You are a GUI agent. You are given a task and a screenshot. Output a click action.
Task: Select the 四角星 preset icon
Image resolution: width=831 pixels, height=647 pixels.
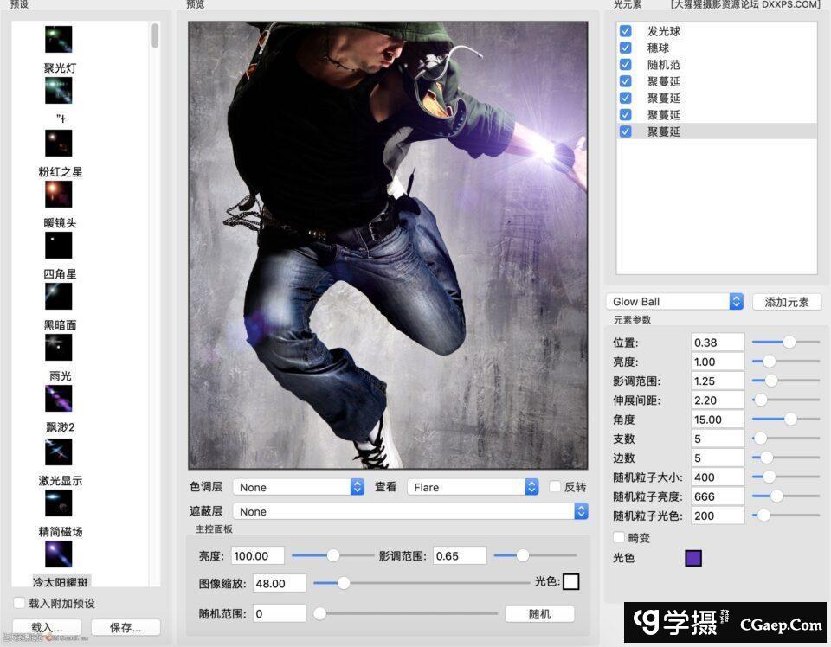[59, 296]
